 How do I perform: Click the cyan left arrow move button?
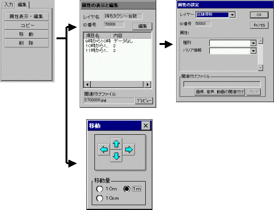point(104,149)
